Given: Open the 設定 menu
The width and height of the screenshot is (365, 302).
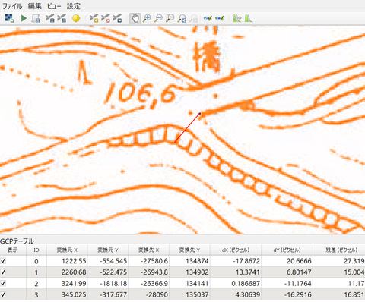Looking at the screenshot, I should [x=74, y=6].
